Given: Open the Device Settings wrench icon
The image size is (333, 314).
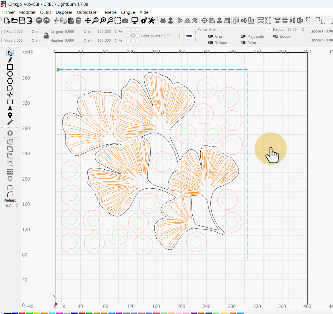Looking at the screenshot, I should tap(151, 20).
